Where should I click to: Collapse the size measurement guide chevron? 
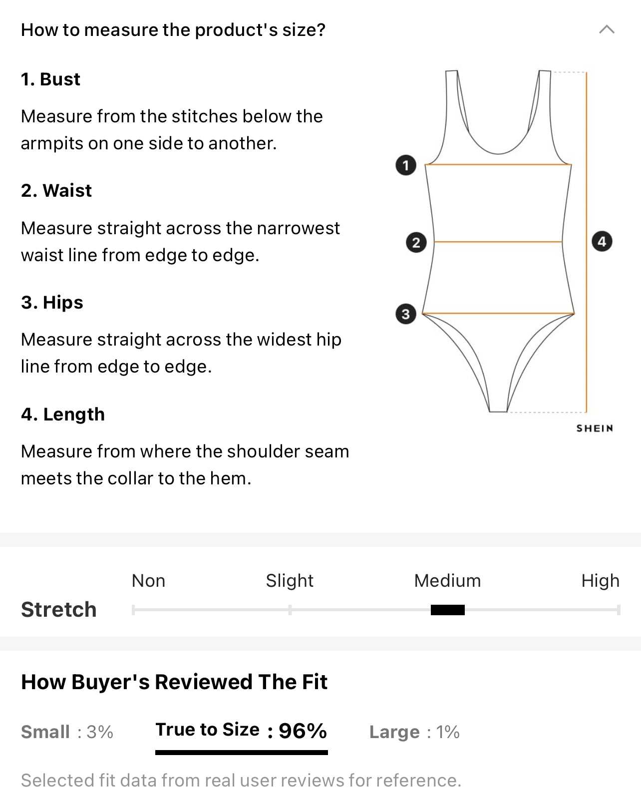(607, 29)
